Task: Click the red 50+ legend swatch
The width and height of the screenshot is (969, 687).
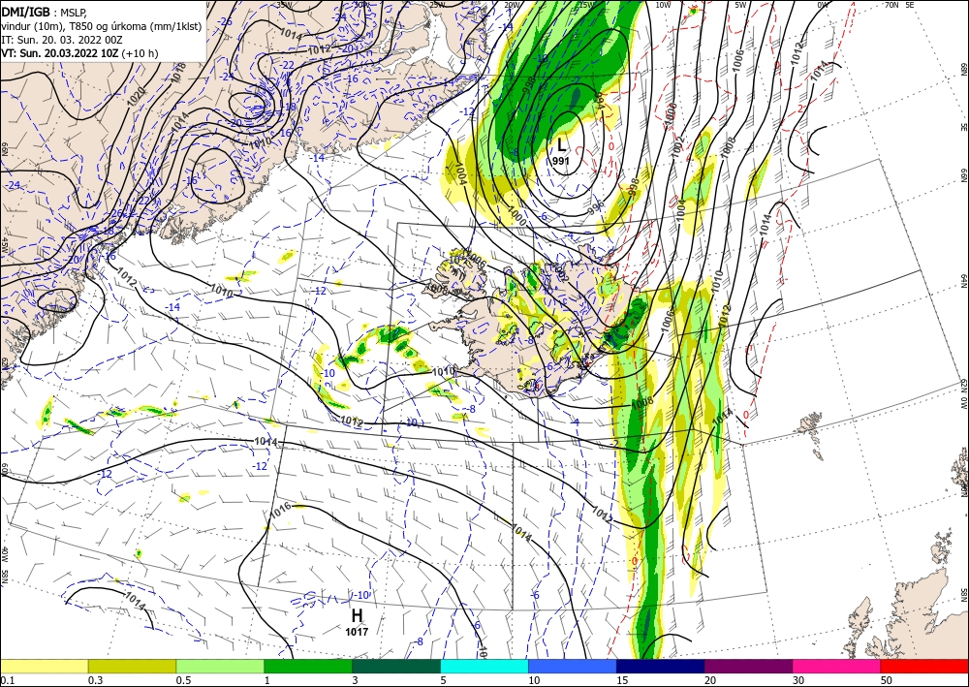Action: (924, 666)
